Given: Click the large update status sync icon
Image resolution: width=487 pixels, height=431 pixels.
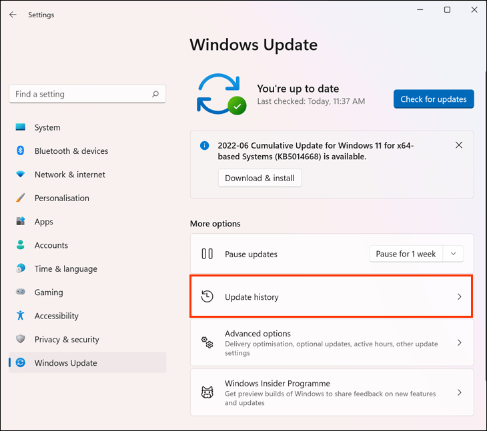Looking at the screenshot, I should click(221, 95).
